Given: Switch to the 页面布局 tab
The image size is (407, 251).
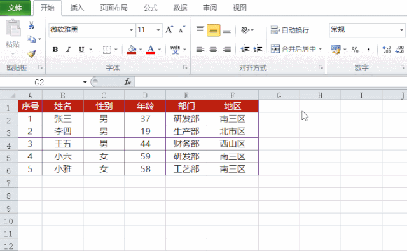Looking at the screenshot, I should tap(114, 8).
